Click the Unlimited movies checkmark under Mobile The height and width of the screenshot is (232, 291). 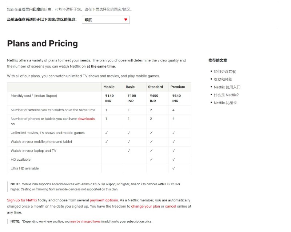pyautogui.click(x=107, y=133)
